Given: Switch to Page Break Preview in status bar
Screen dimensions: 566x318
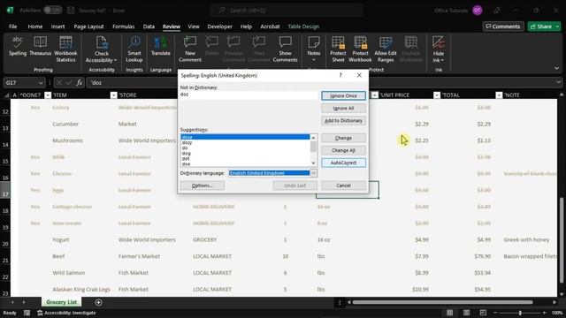Looking at the screenshot, I should [483, 313].
